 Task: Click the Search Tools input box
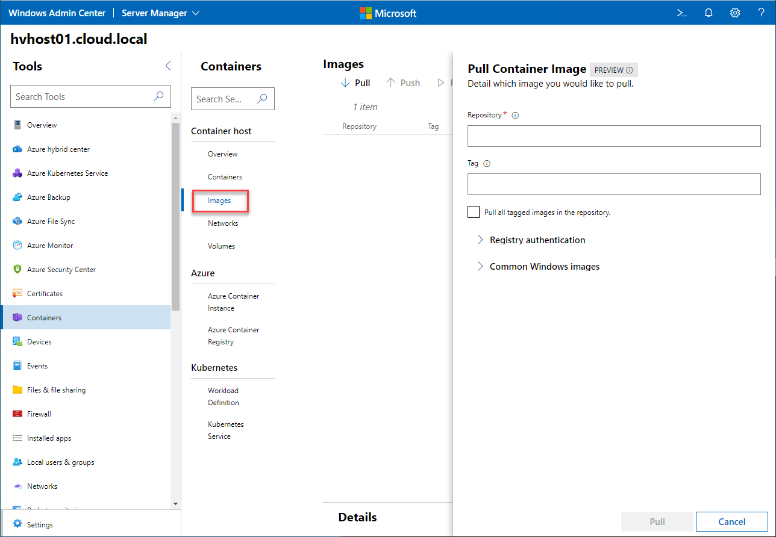click(x=90, y=96)
